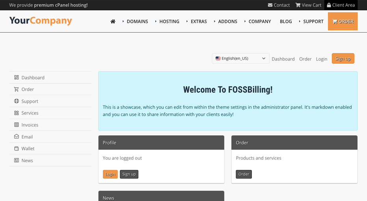This screenshot has height=201, width=367.
Task: Click the Dashboard grid icon in sidebar
Action: pyautogui.click(x=17, y=77)
